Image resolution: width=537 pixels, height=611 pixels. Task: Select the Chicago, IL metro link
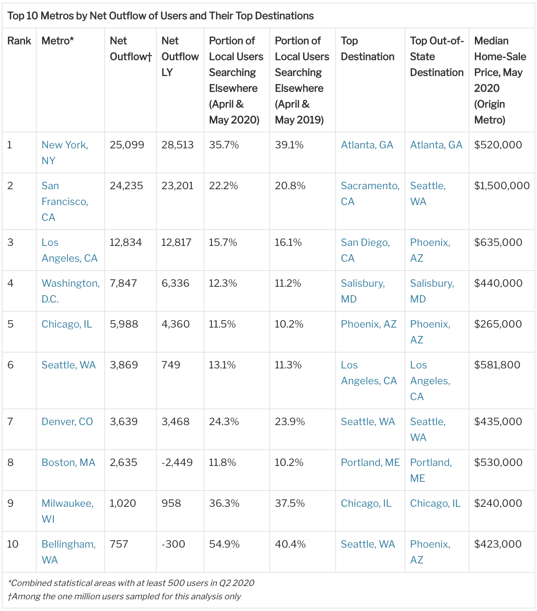67,324
